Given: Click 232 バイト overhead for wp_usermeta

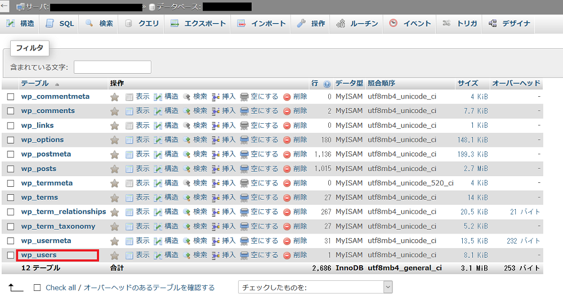Looking at the screenshot, I should [524, 241].
